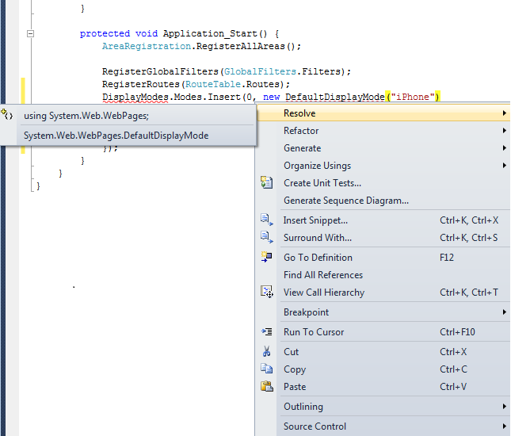Select Copy in context menu
The height and width of the screenshot is (436, 511).
click(x=383, y=369)
